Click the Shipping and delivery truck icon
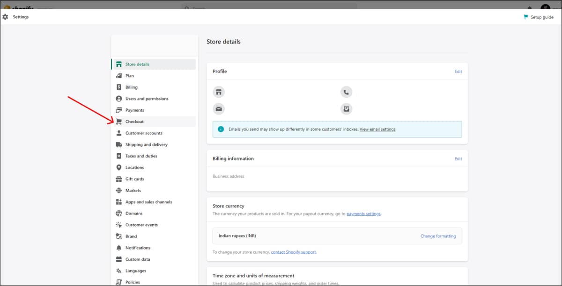Viewport: 562px width, 286px height. [x=119, y=144]
